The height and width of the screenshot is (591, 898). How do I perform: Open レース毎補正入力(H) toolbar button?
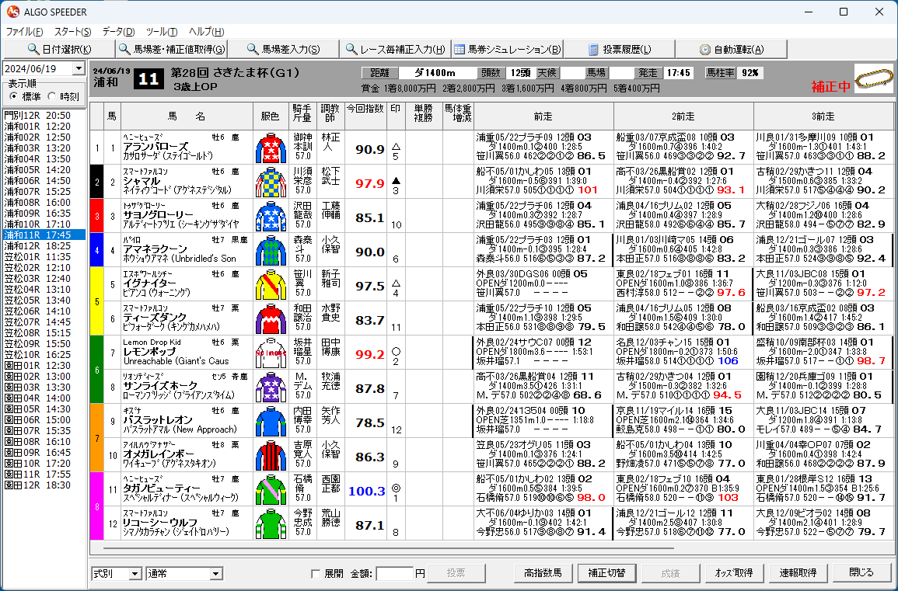click(x=395, y=49)
